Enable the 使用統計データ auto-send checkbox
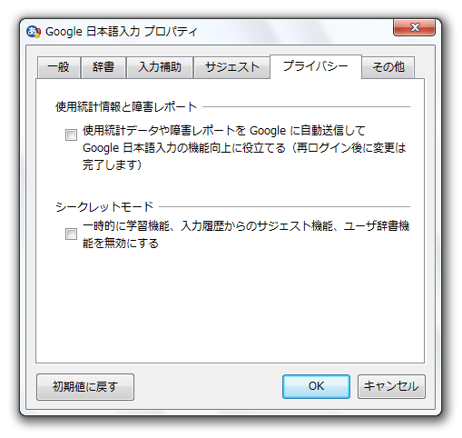Viewport: 462px width, 438px height. [x=71, y=134]
